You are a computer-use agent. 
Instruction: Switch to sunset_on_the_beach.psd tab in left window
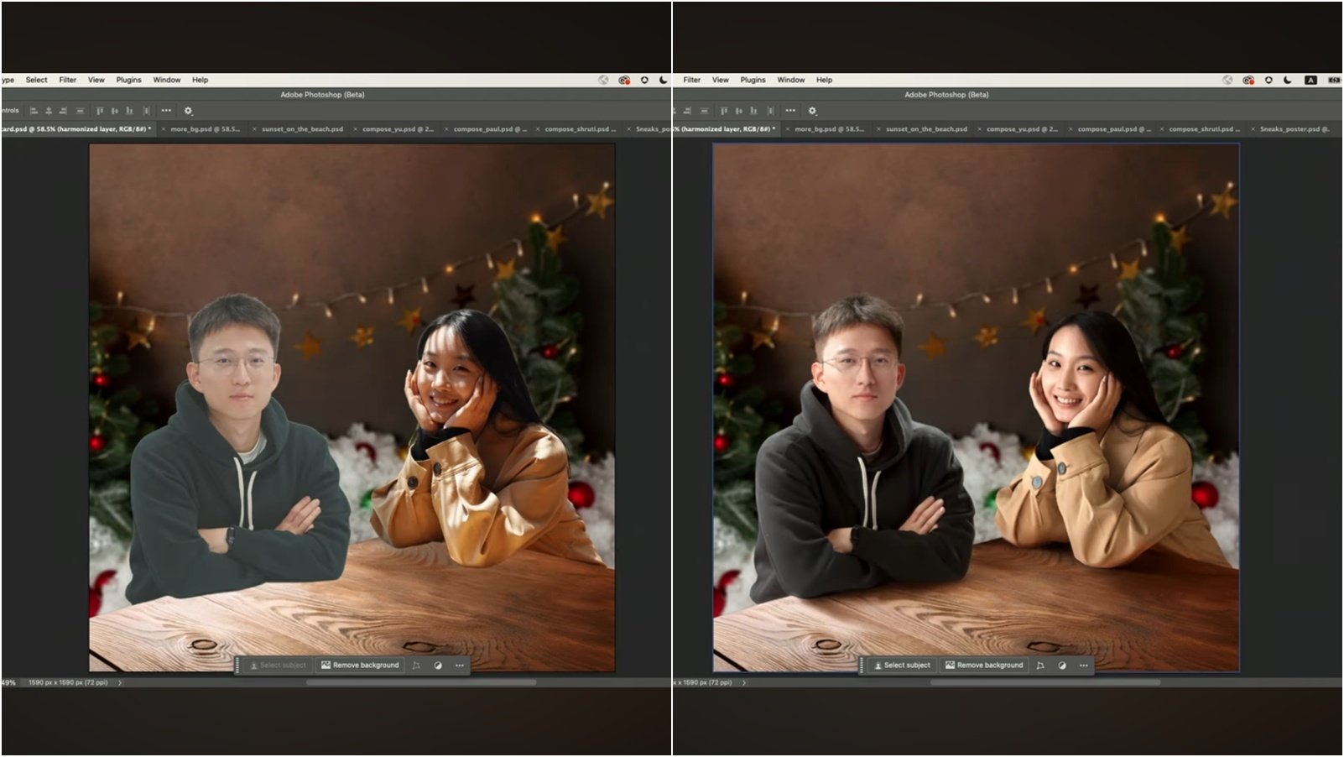(302, 129)
